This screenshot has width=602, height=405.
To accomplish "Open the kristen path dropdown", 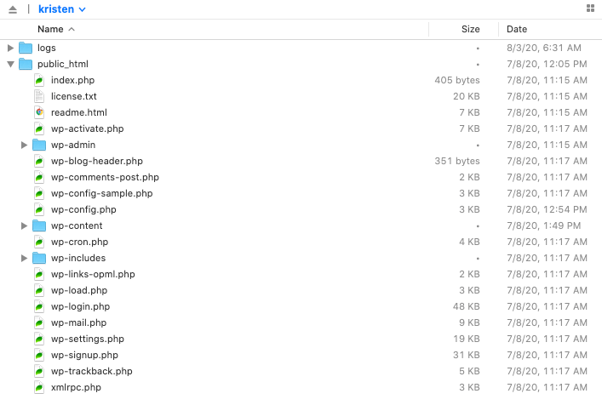I will point(62,9).
